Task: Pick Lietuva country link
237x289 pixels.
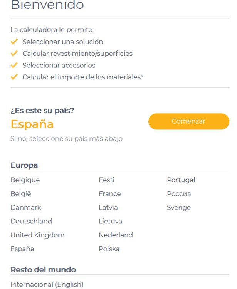Action: coord(110,222)
